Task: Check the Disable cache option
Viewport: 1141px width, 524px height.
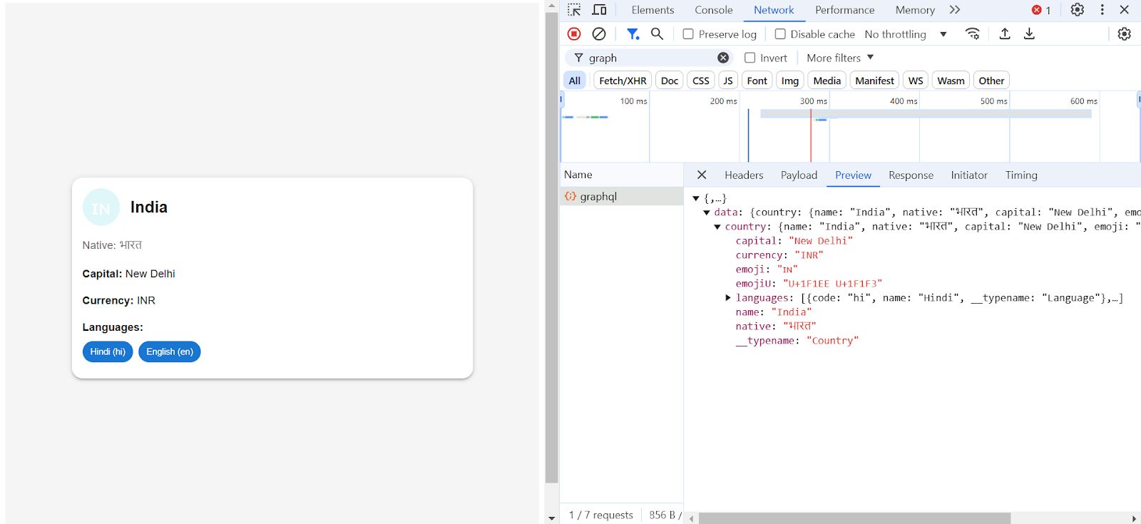Action: pos(780,34)
